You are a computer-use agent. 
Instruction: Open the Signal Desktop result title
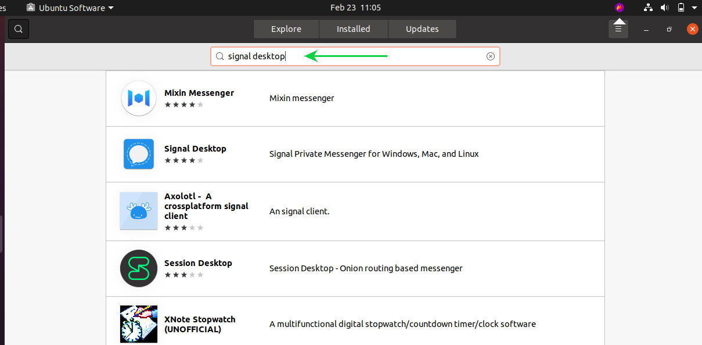[x=195, y=149]
